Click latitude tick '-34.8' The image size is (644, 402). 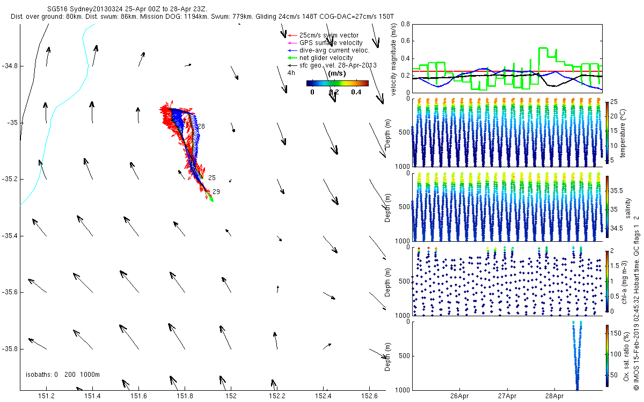(x=9, y=66)
